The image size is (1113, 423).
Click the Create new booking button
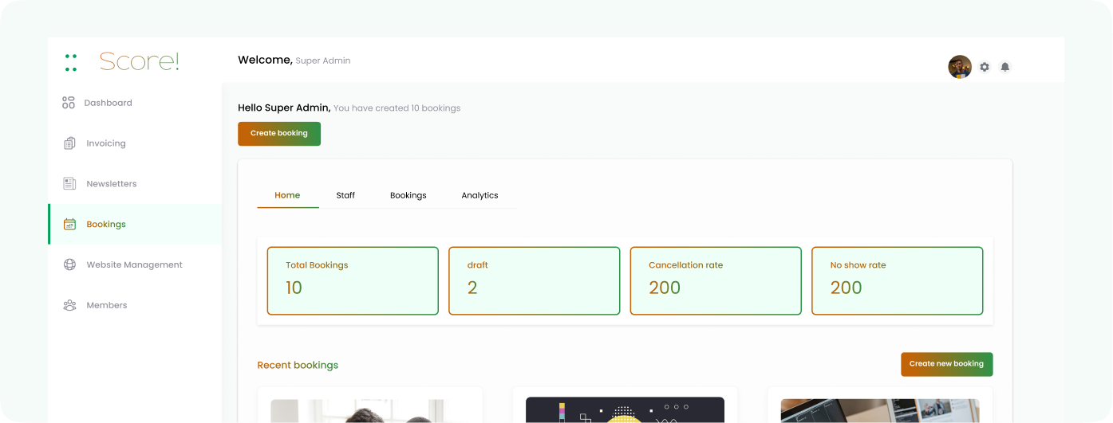coord(947,364)
